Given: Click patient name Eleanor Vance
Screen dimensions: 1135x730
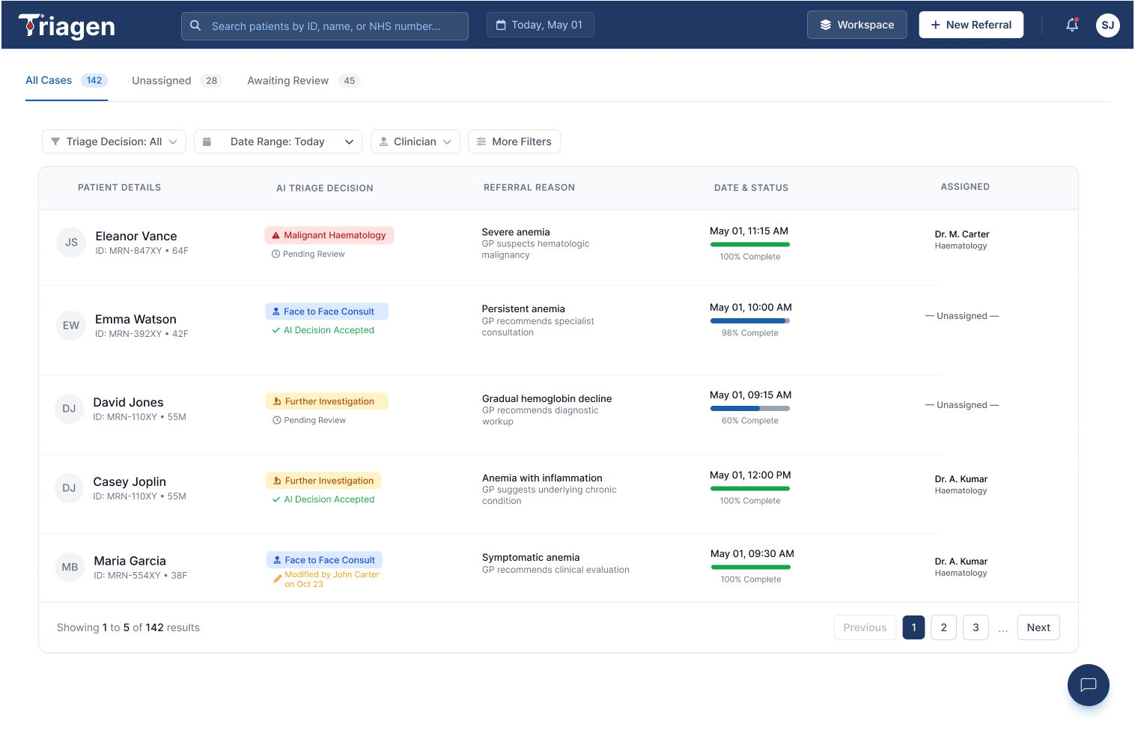Looking at the screenshot, I should (136, 236).
